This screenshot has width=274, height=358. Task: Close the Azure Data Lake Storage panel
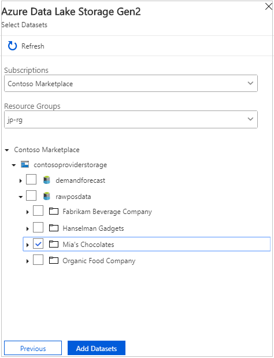click(x=269, y=7)
